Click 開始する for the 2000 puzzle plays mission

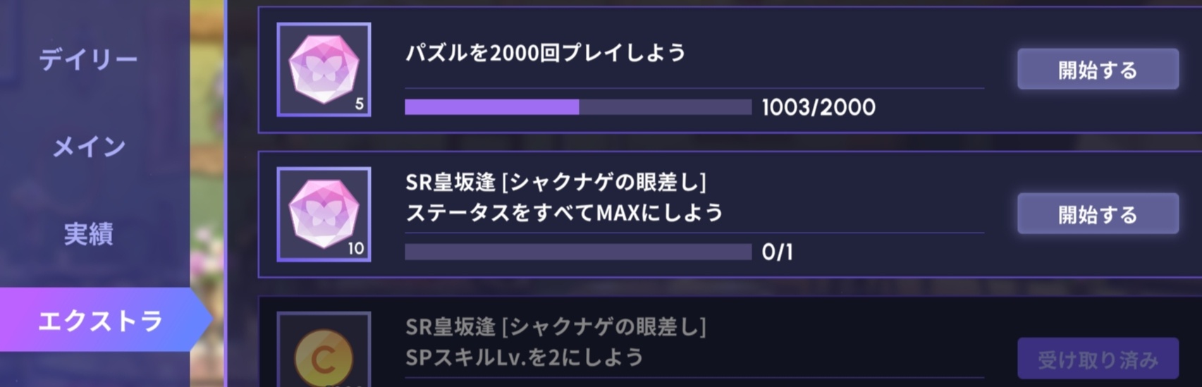(1098, 69)
